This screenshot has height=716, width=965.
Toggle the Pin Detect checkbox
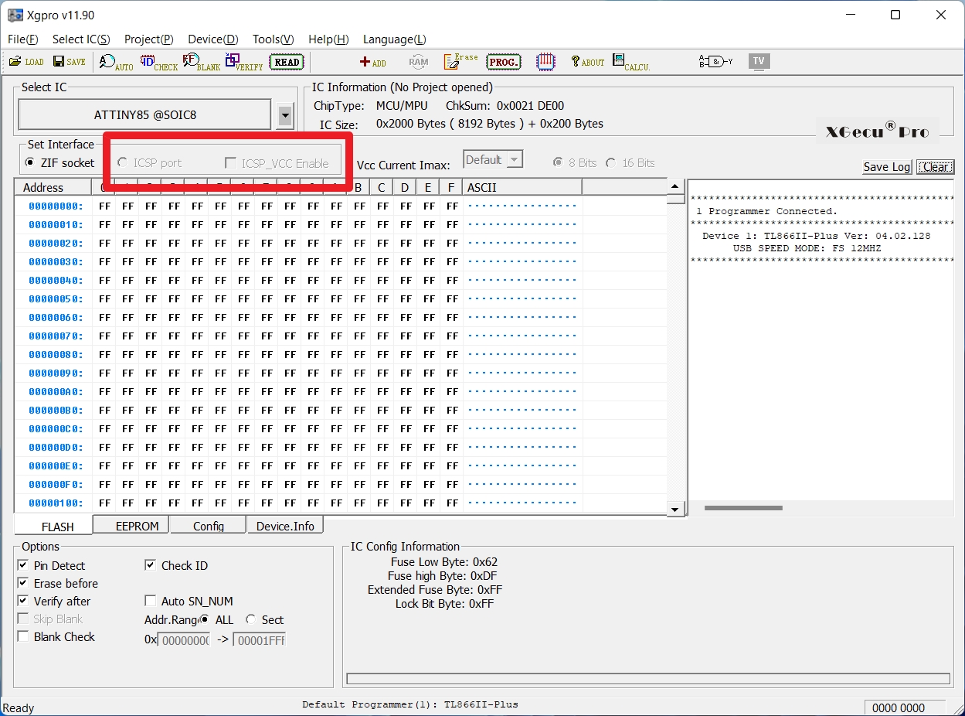point(23,566)
